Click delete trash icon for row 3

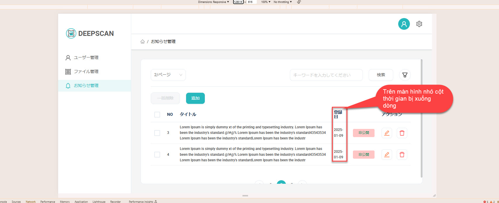pyautogui.click(x=402, y=133)
